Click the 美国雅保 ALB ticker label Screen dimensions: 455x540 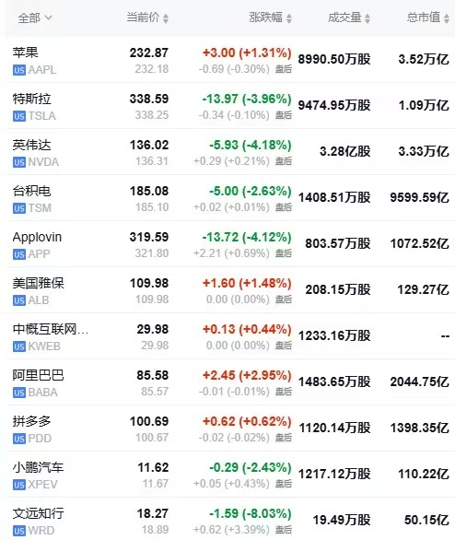tap(39, 300)
